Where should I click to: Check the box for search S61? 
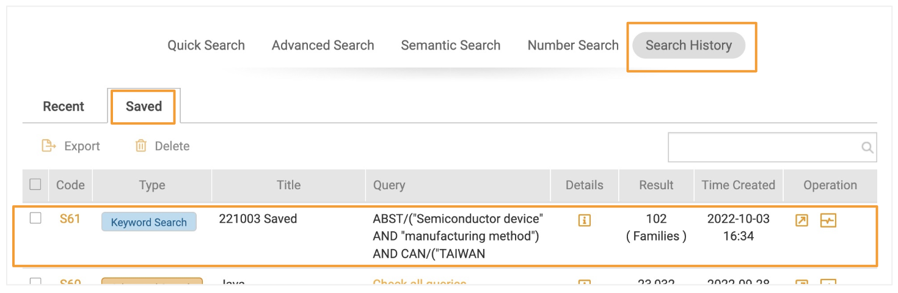pyautogui.click(x=35, y=218)
